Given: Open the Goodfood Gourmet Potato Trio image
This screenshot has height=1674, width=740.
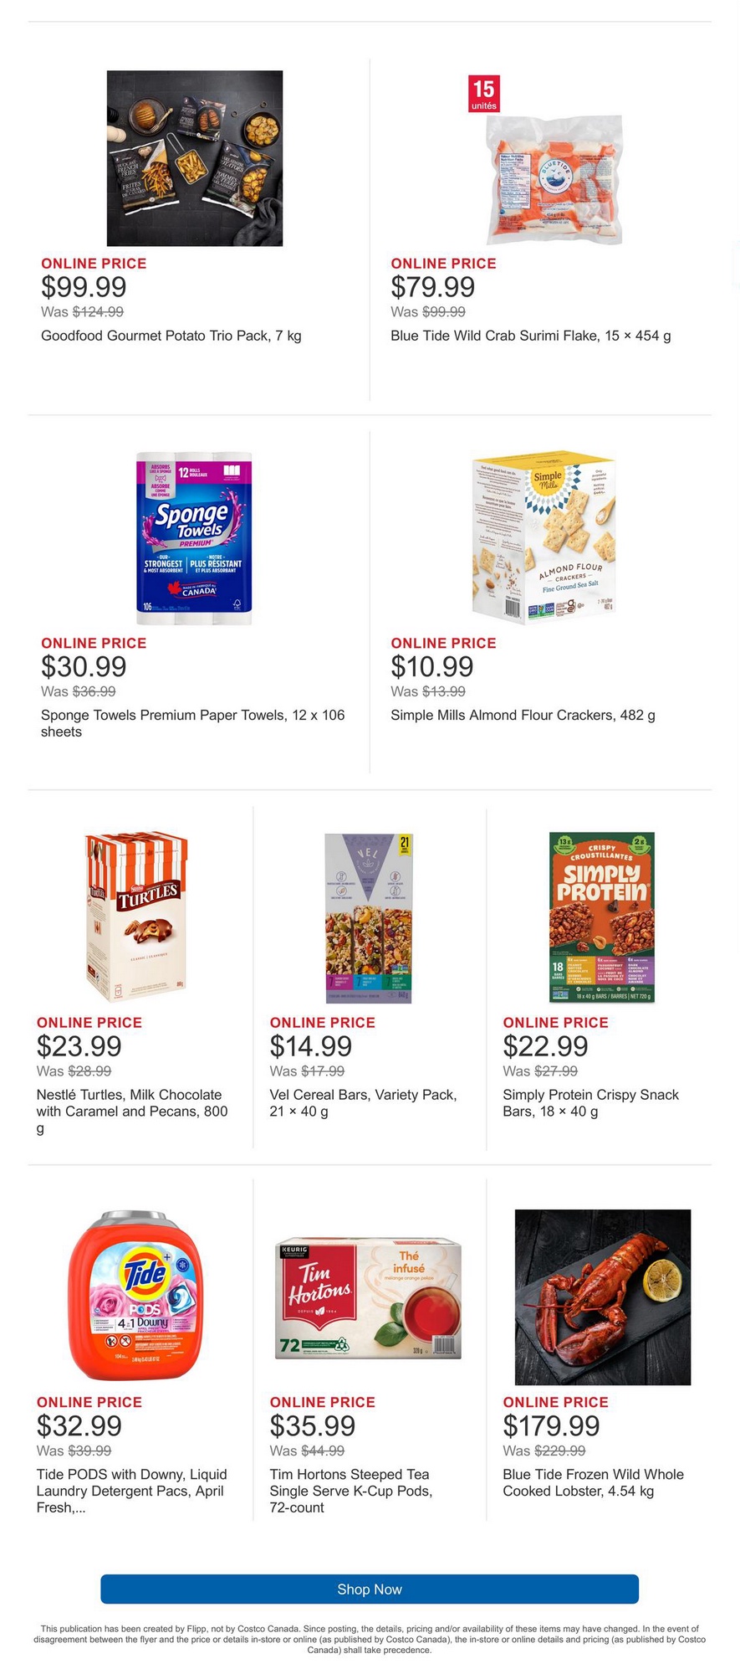Looking at the screenshot, I should click(x=195, y=158).
